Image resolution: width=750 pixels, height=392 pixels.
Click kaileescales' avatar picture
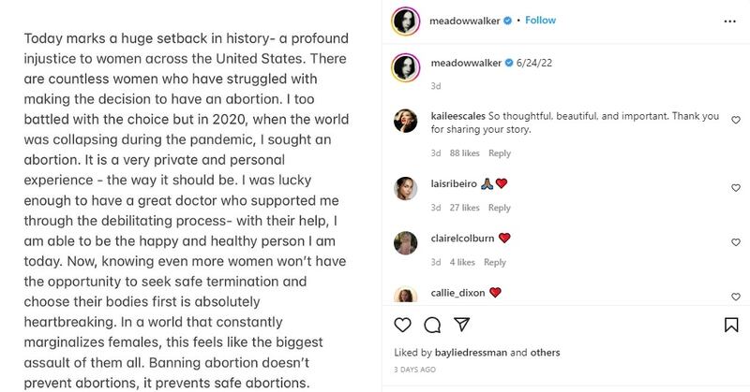[x=405, y=122]
